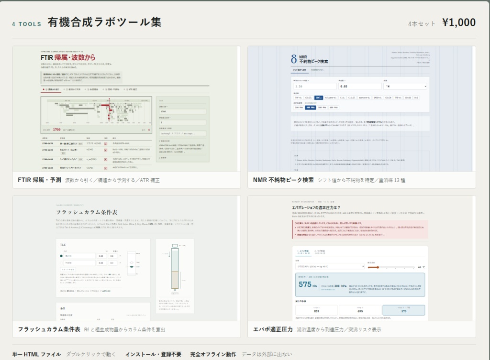Switch to the 2-サブ溶媒 tab

[x=320, y=251]
